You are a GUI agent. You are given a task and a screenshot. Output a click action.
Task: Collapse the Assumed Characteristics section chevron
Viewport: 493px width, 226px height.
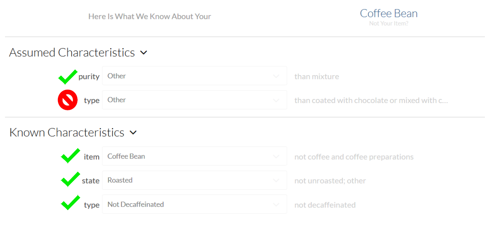click(144, 53)
